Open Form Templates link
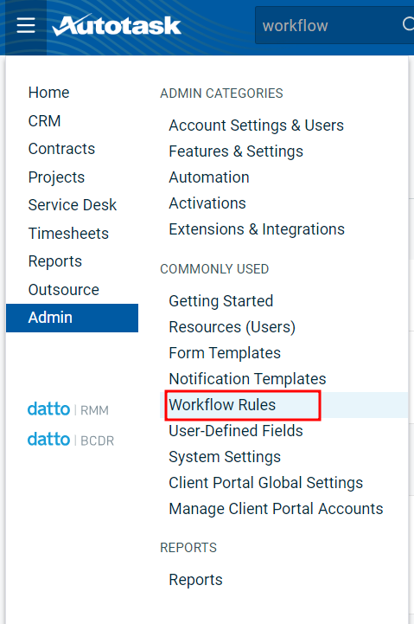 (225, 353)
